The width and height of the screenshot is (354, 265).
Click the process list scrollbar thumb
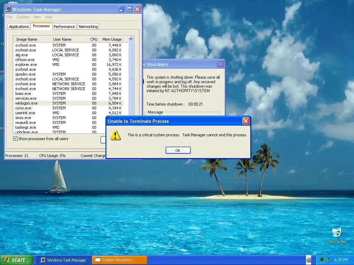click(131, 78)
